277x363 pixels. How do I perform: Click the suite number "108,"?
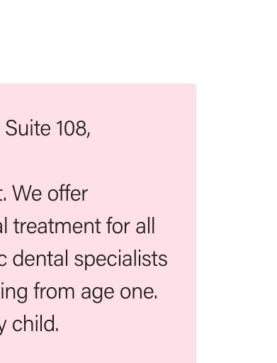pos(74,129)
